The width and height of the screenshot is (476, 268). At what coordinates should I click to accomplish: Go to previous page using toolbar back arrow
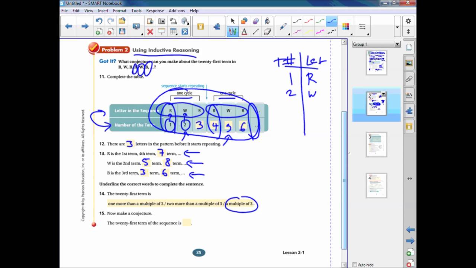pyautogui.click(x=69, y=26)
